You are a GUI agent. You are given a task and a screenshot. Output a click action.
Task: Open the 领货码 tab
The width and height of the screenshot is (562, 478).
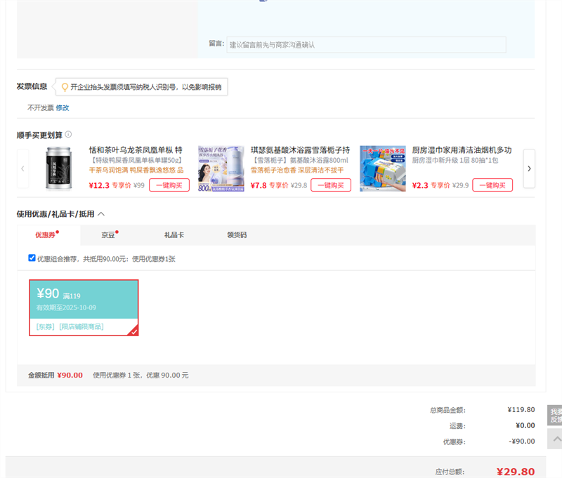[237, 235]
